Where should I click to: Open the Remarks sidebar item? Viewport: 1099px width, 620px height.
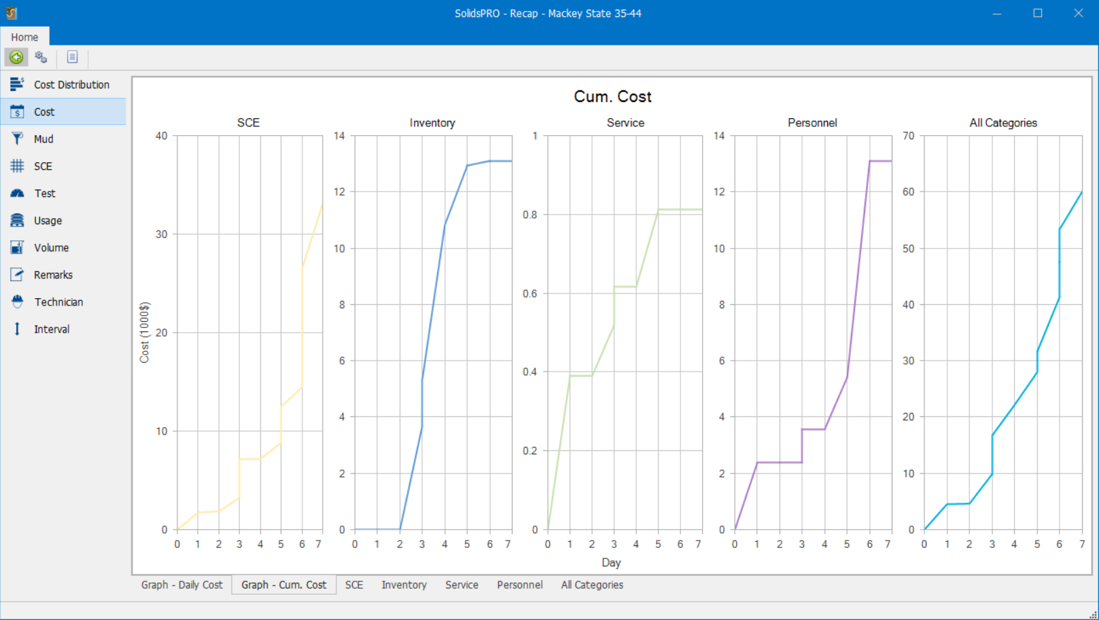coord(53,275)
